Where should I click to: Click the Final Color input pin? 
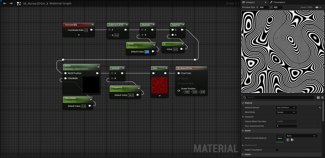tap(178, 73)
